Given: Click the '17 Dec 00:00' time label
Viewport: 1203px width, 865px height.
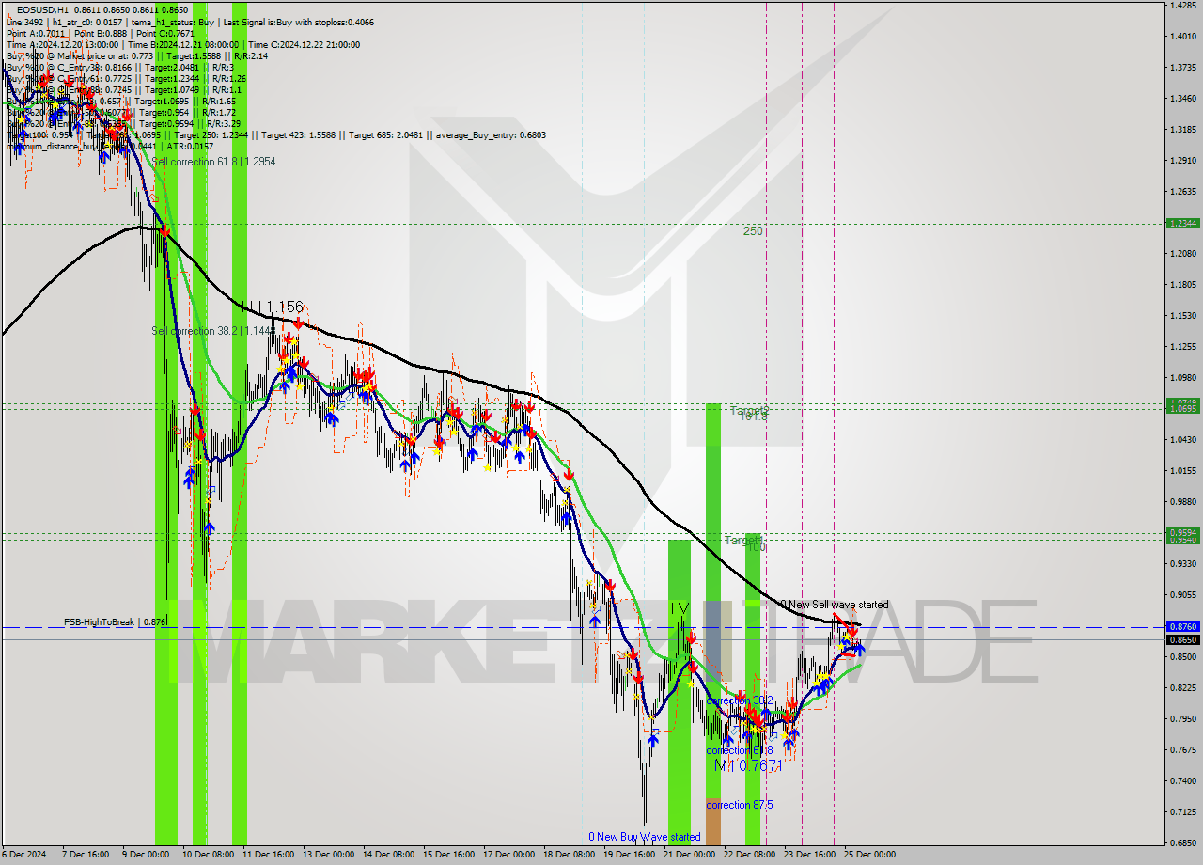Looking at the screenshot, I should pyautogui.click(x=508, y=855).
